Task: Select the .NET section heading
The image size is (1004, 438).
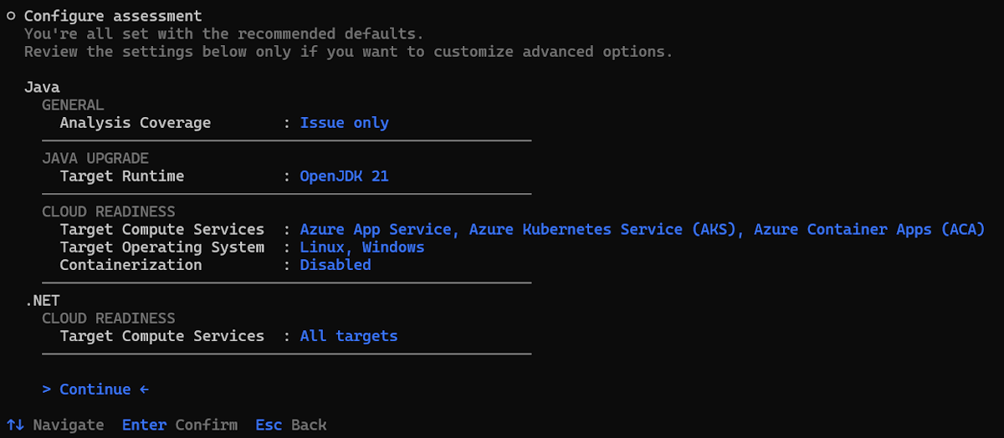Action: click(42, 301)
